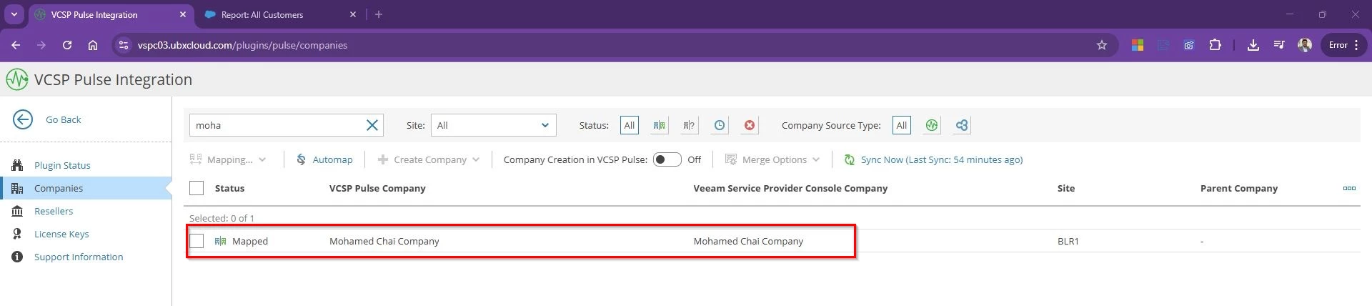The image size is (1372, 306).
Task: Switch to the Report: All Customers tab
Action: click(262, 14)
